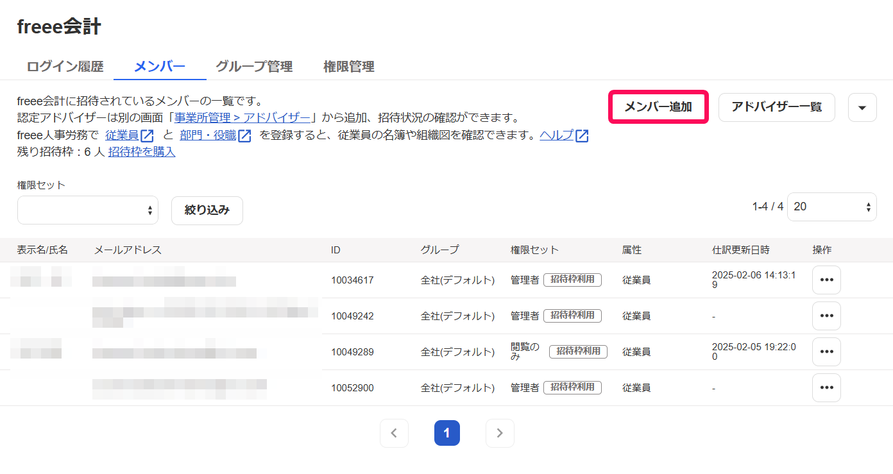Click the メンバー追加 button
The image size is (893, 474).
coord(658,107)
